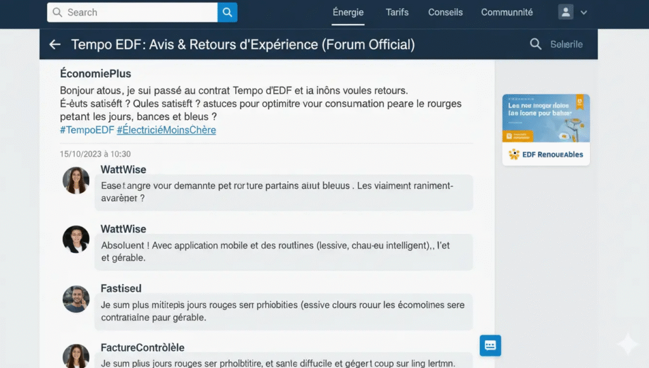Click the back arrow beside the forum title
Screen dimensions: 649x368
click(x=55, y=44)
